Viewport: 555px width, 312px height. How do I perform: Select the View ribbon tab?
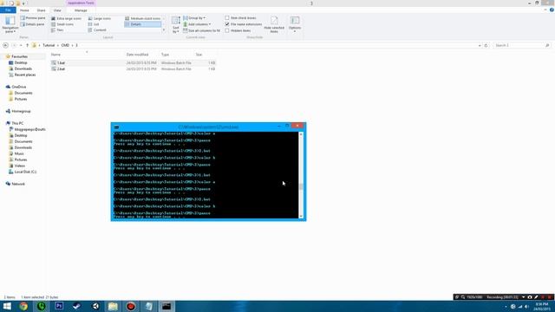click(x=57, y=10)
